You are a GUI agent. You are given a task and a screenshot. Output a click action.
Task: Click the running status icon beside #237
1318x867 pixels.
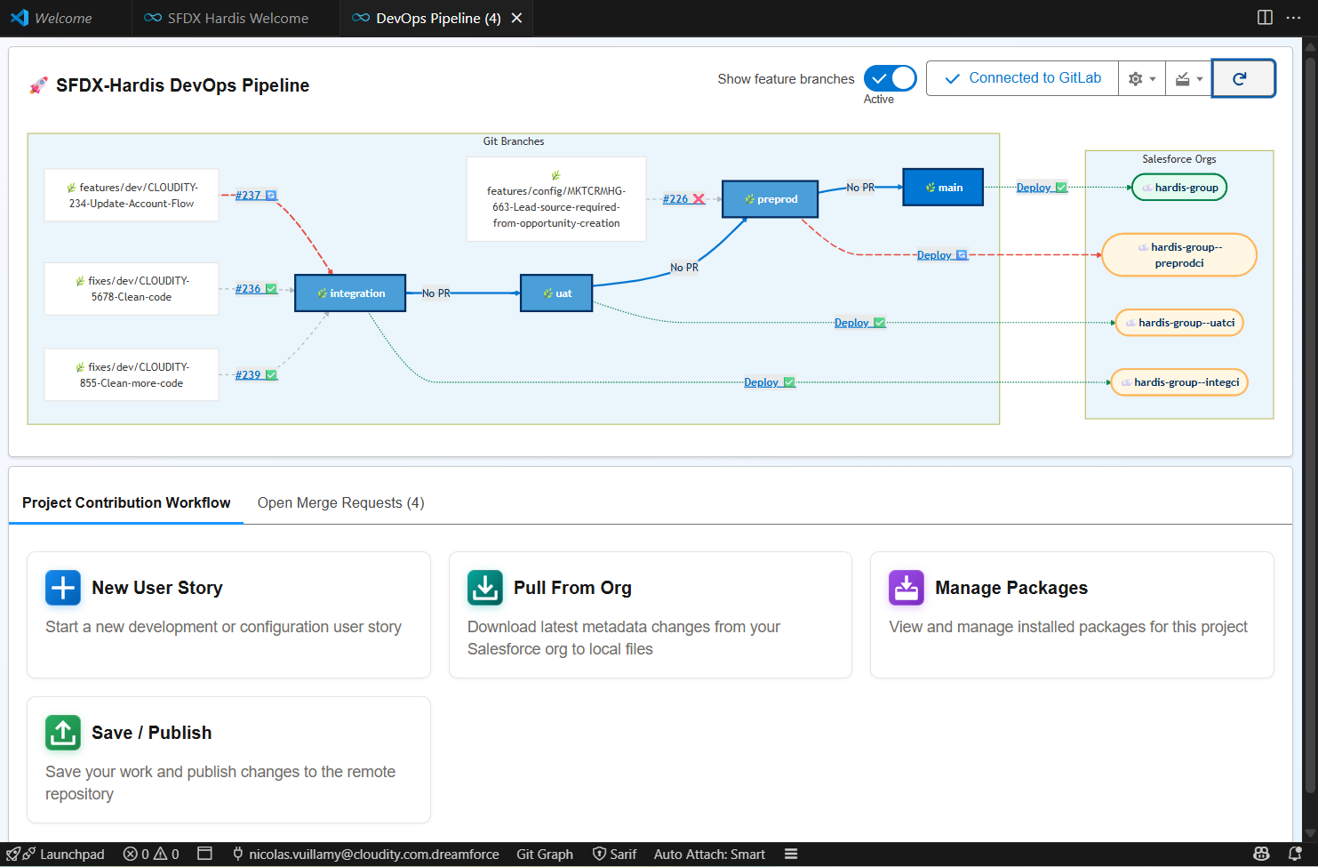click(271, 195)
